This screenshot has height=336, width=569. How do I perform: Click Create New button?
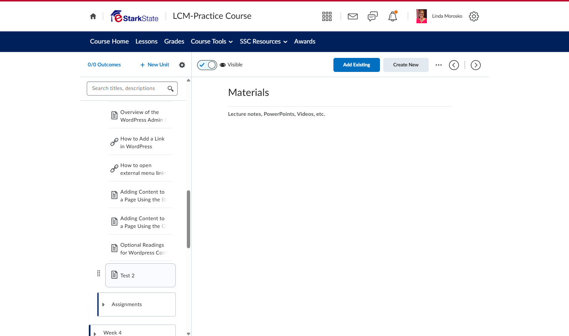coord(406,65)
